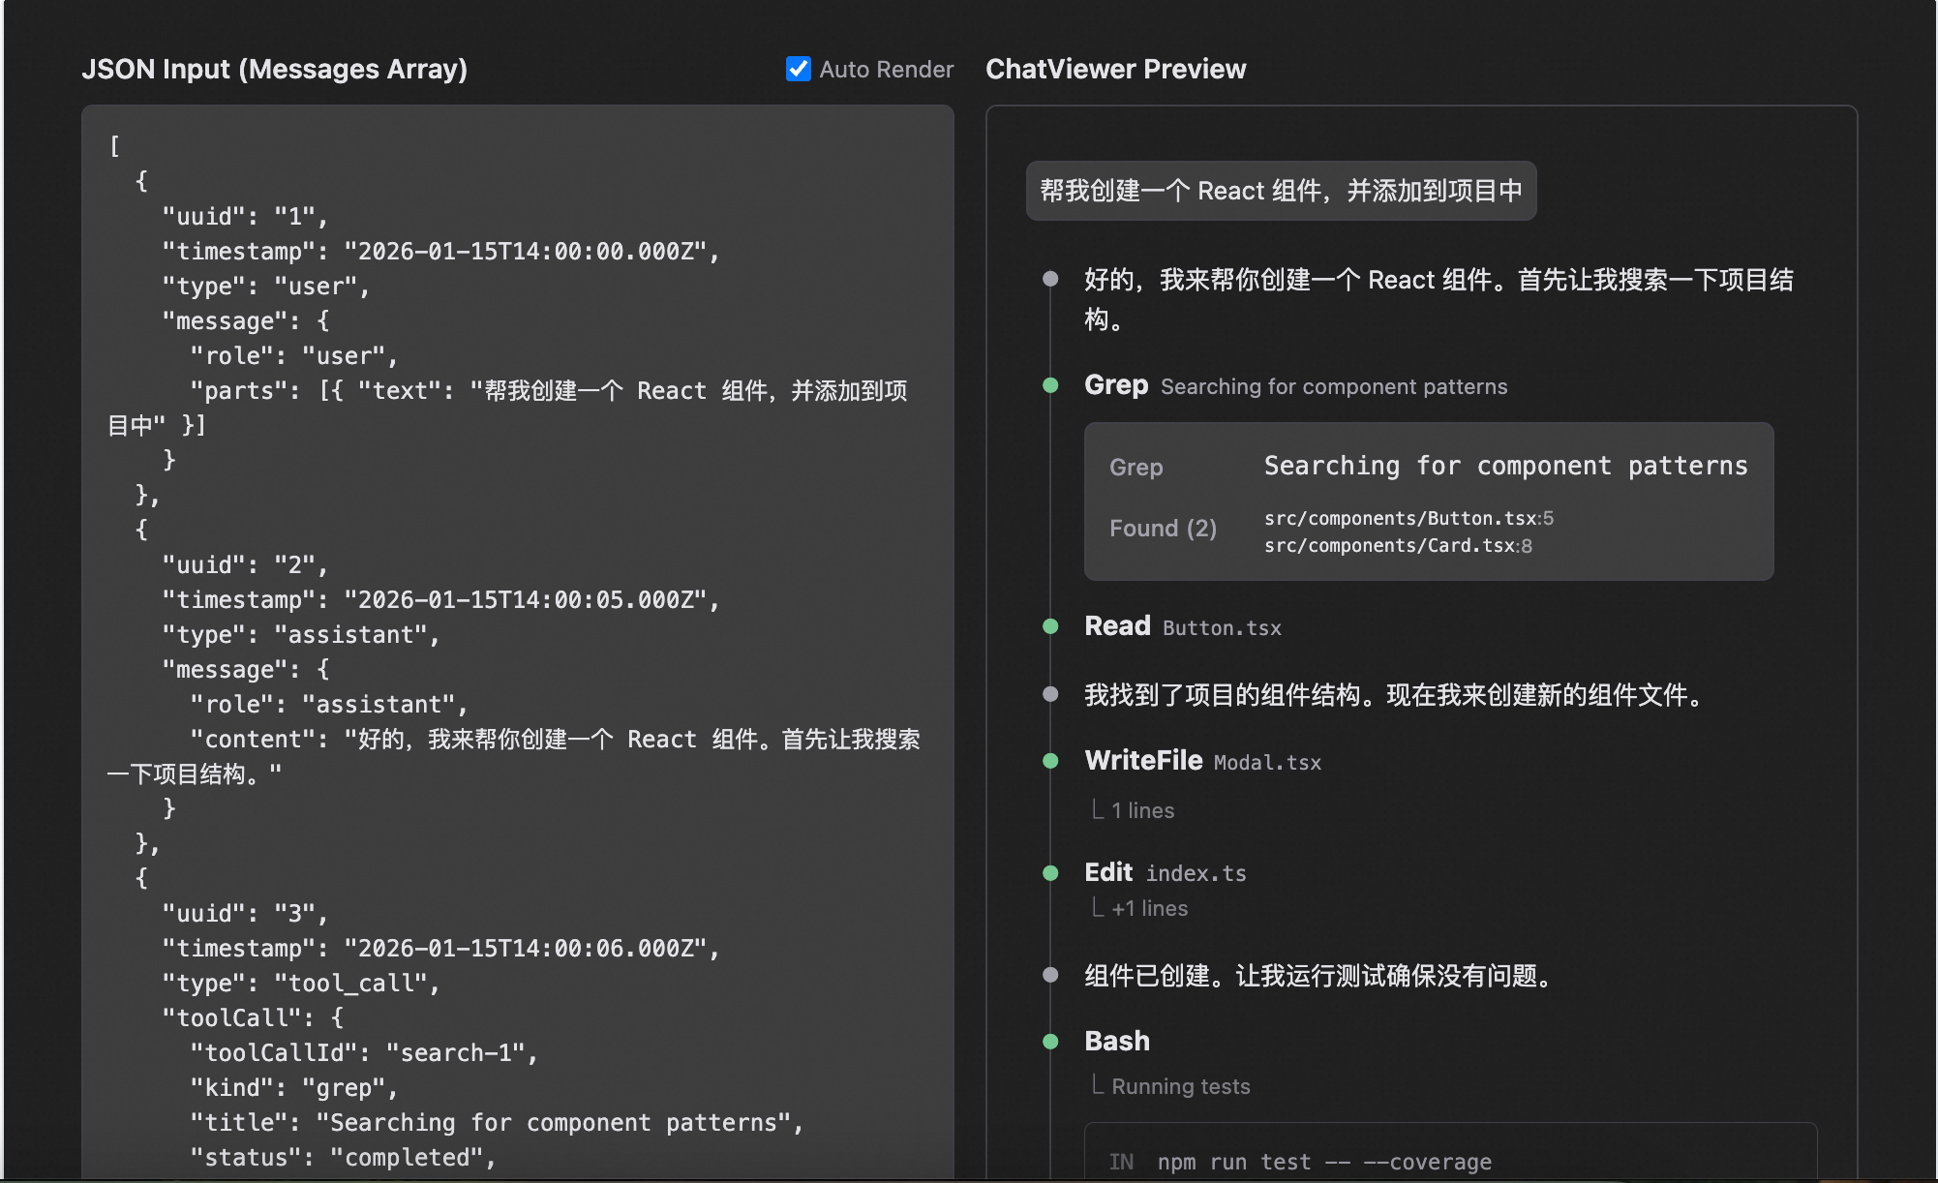Click gray dot beside '我找到了项目的组件结构' message

tap(1050, 694)
